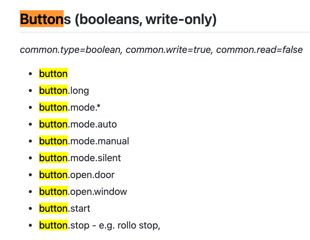Click the button.mode.auto entry
Viewport: 310px width, 240px height.
pos(78,124)
